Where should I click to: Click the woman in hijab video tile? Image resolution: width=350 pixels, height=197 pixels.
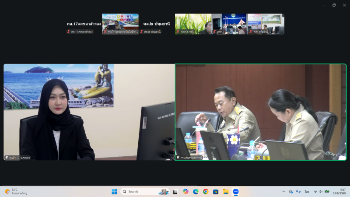[x=89, y=112]
